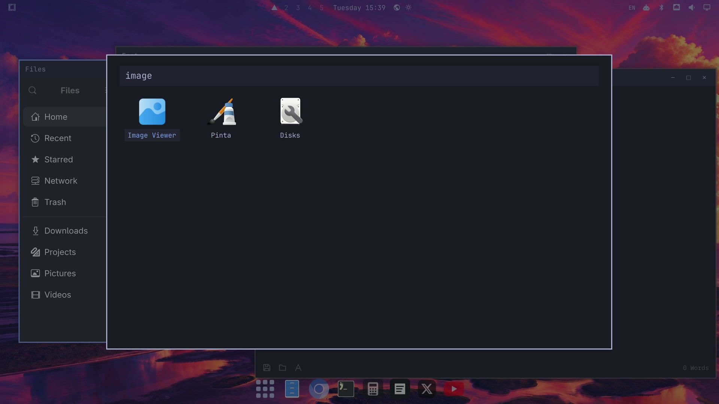This screenshot has width=719, height=404.
Task: Click the window layout icon in top-left corner
Action: click(x=12, y=7)
